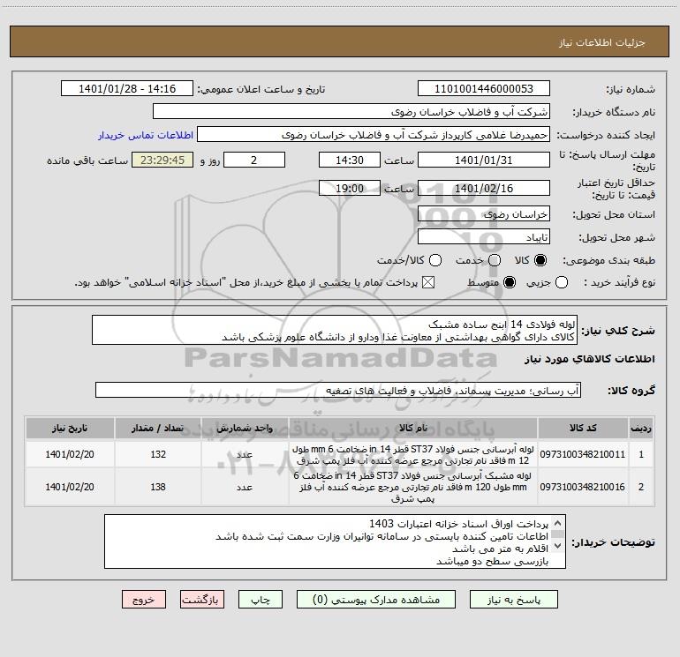Image resolution: width=680 pixels, height=657 pixels.
Task: Open 'مشاهده مدارک پیوستی (0)' attachments
Action: pyautogui.click(x=376, y=600)
